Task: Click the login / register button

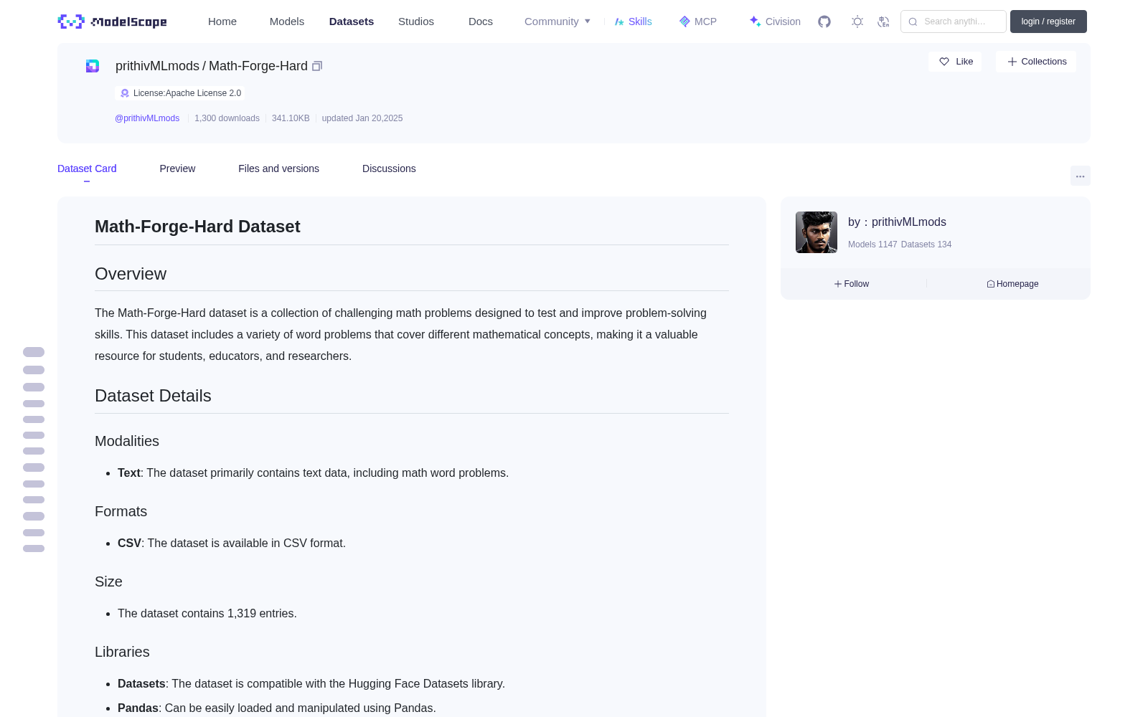Action: coord(1048,22)
